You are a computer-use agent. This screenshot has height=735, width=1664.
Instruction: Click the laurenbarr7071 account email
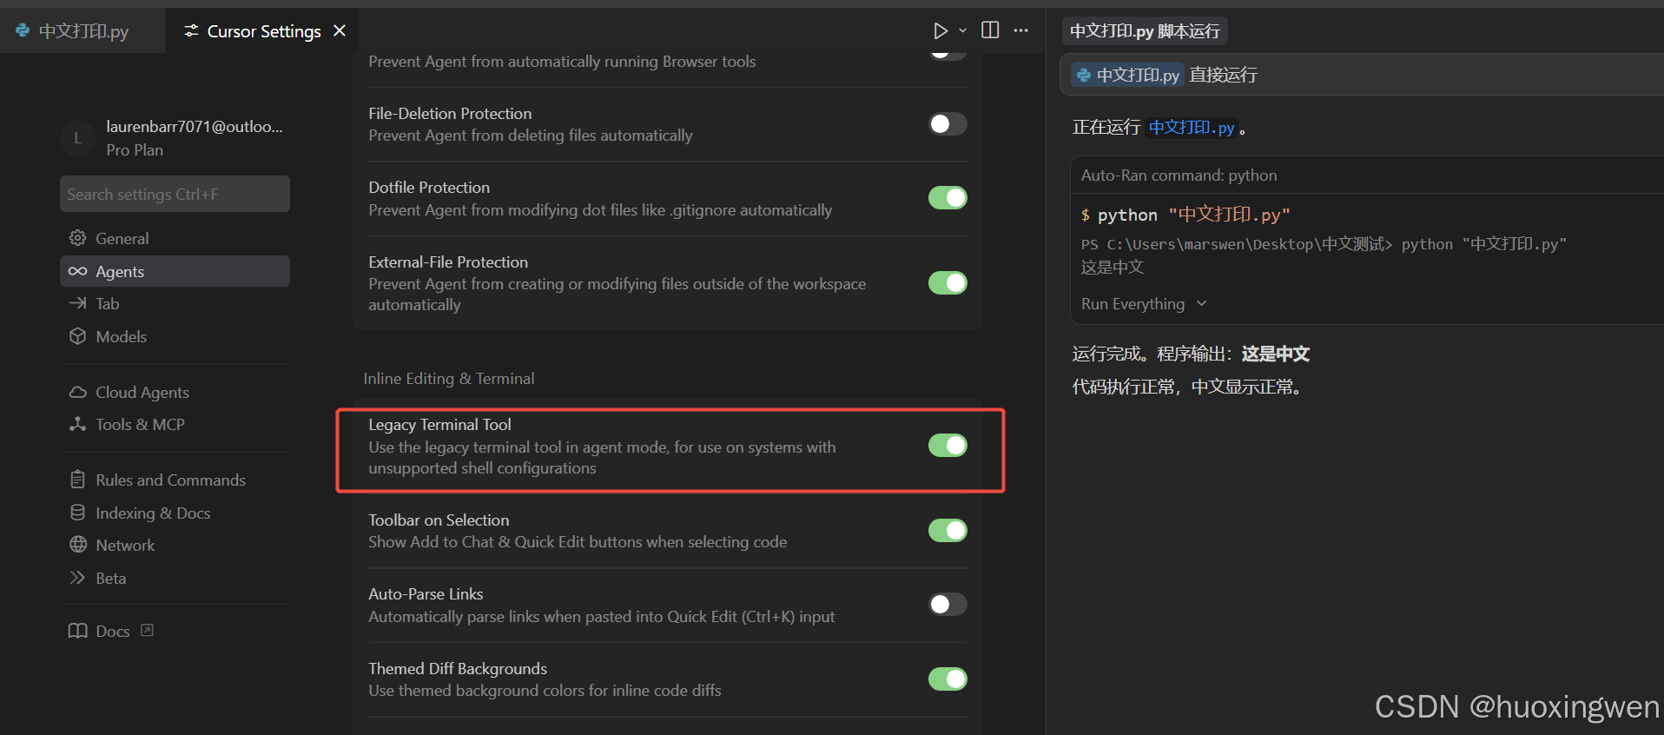click(195, 127)
